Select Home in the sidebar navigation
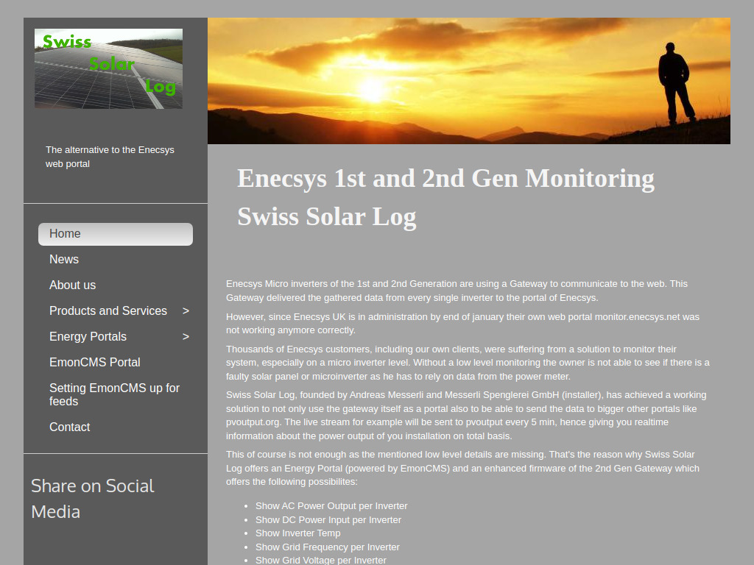 point(65,233)
